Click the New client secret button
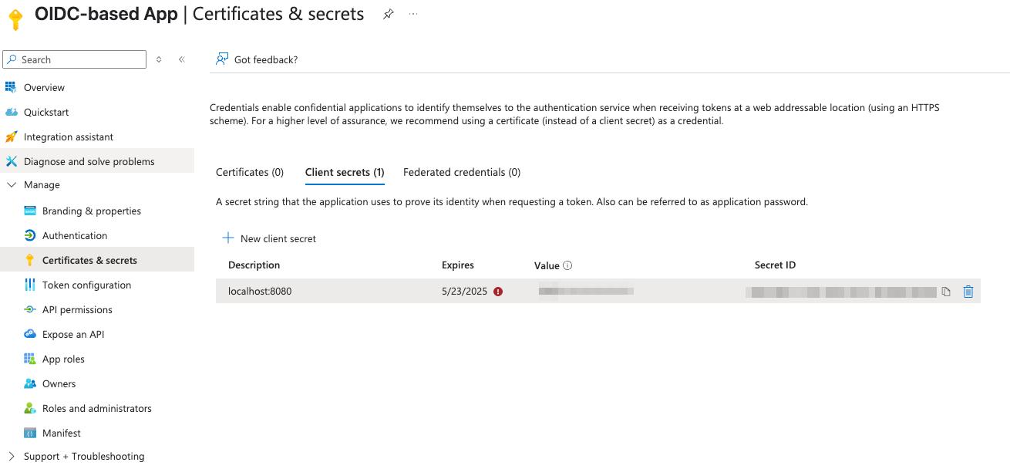The height and width of the screenshot is (469, 1010). tap(278, 238)
